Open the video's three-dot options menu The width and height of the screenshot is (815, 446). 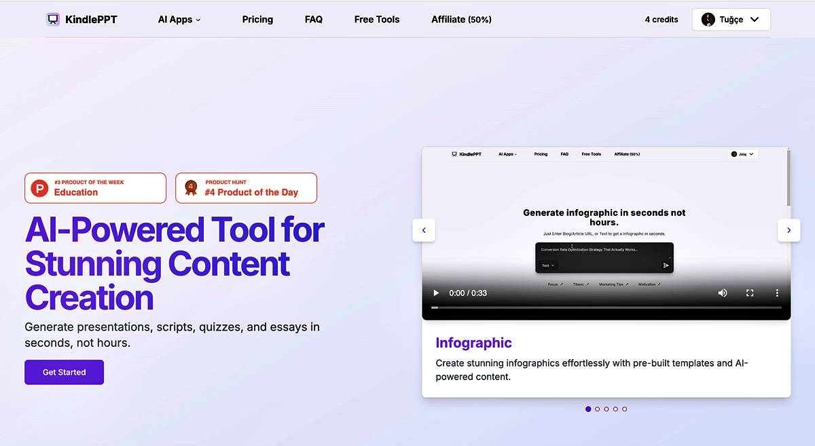coord(777,293)
